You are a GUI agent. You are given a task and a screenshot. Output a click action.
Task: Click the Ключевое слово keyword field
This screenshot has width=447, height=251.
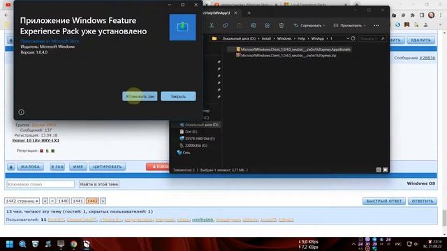[x=41, y=184]
